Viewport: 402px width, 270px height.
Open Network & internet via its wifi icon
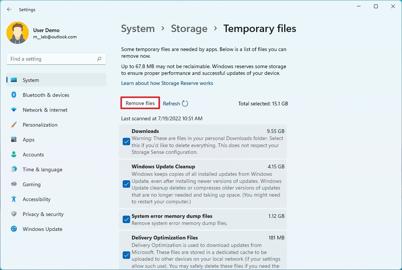coord(14,110)
